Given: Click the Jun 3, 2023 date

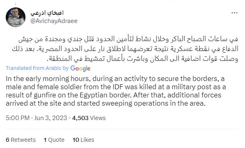Looking at the screenshot, I should click(51, 118).
